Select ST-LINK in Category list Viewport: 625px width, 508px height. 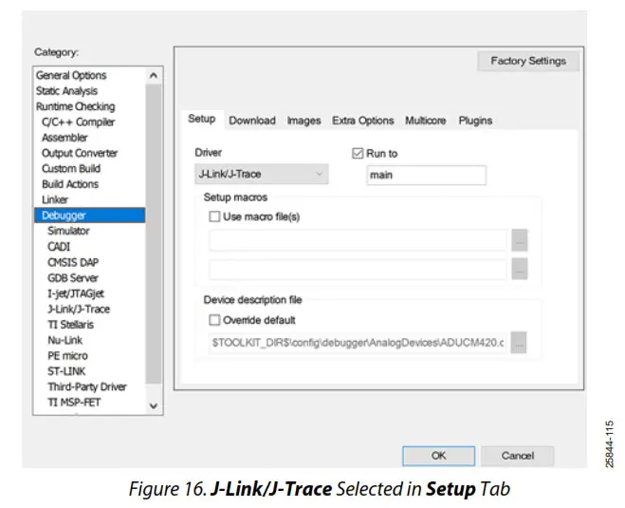[x=66, y=371]
